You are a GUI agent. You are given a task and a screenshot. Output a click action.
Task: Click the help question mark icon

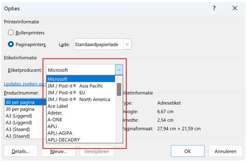(x=214, y=8)
